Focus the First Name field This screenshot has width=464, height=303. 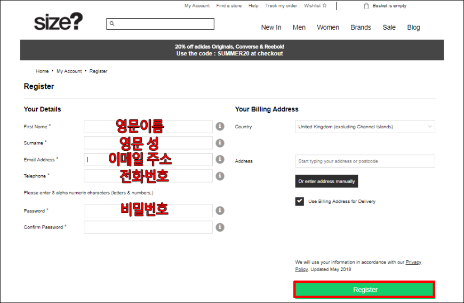pyautogui.click(x=148, y=126)
